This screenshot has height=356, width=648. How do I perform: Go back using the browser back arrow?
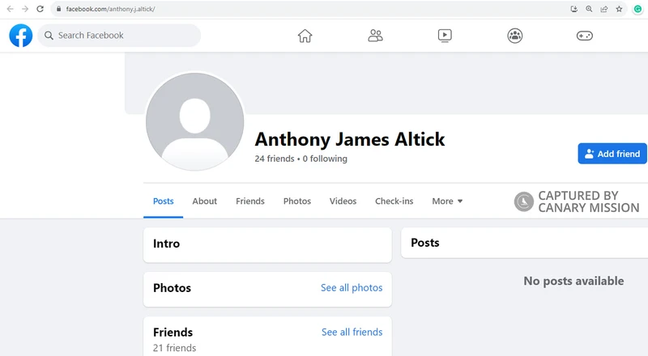(11, 9)
